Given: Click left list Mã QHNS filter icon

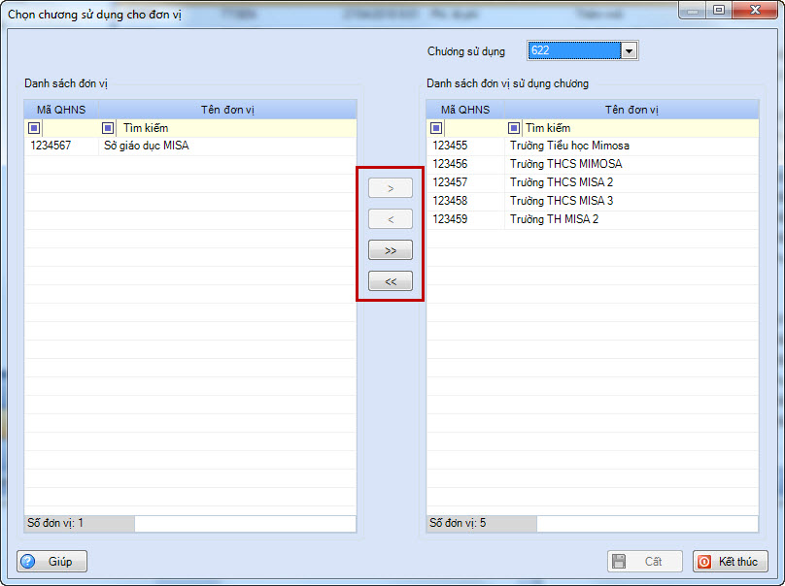Looking at the screenshot, I should click(x=34, y=128).
